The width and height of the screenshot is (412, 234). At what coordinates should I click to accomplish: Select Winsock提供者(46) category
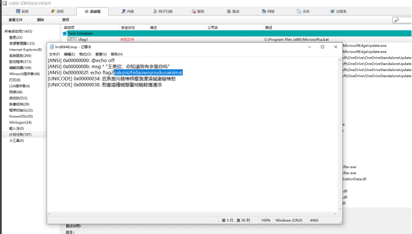[24, 74]
